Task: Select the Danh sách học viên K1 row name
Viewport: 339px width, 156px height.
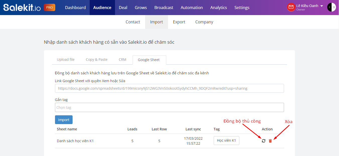Action: [75, 141]
